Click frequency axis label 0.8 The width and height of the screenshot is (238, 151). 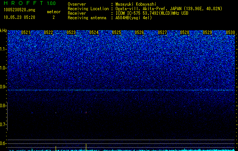pyautogui.click(x=3, y=106)
